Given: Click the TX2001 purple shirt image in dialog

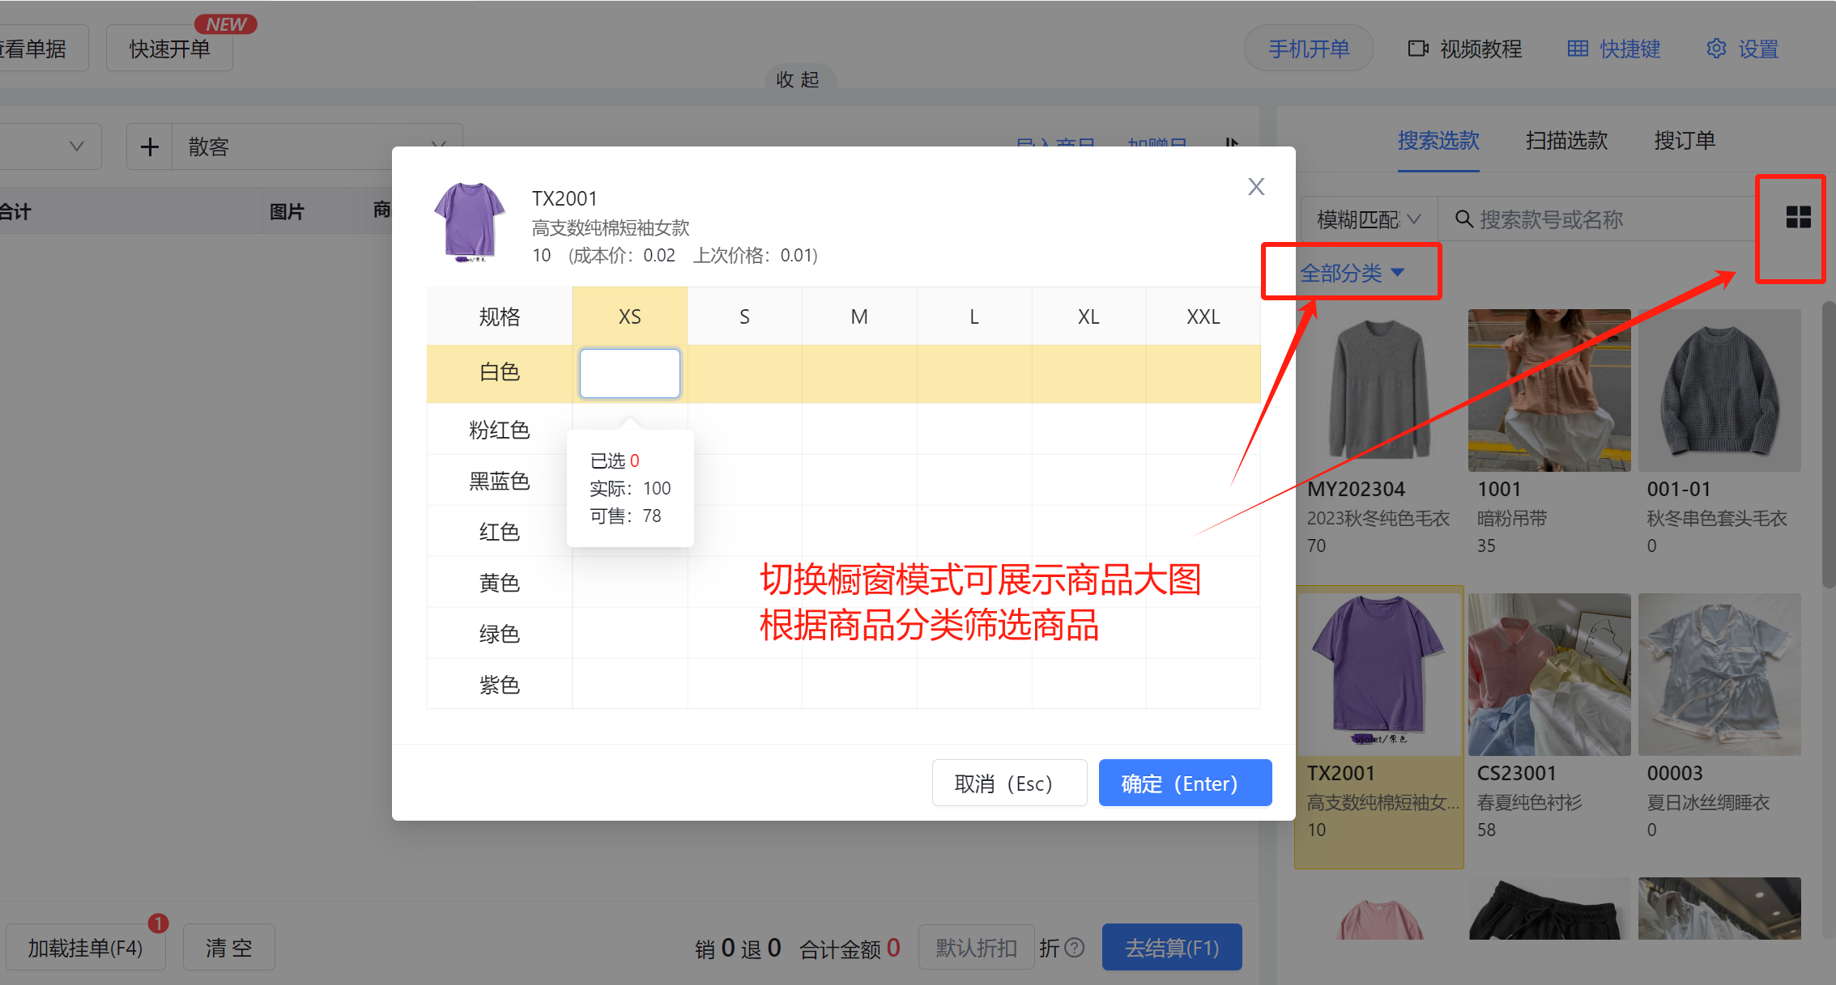Looking at the screenshot, I should tap(469, 222).
